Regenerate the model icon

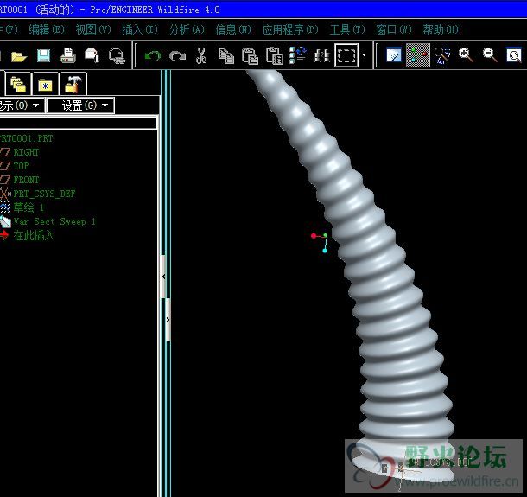coord(298,55)
